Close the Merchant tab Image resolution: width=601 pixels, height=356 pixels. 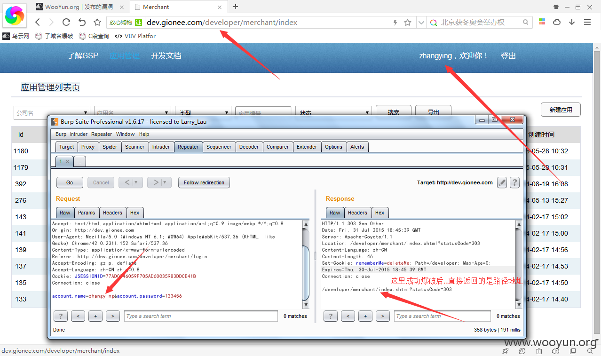click(x=220, y=7)
